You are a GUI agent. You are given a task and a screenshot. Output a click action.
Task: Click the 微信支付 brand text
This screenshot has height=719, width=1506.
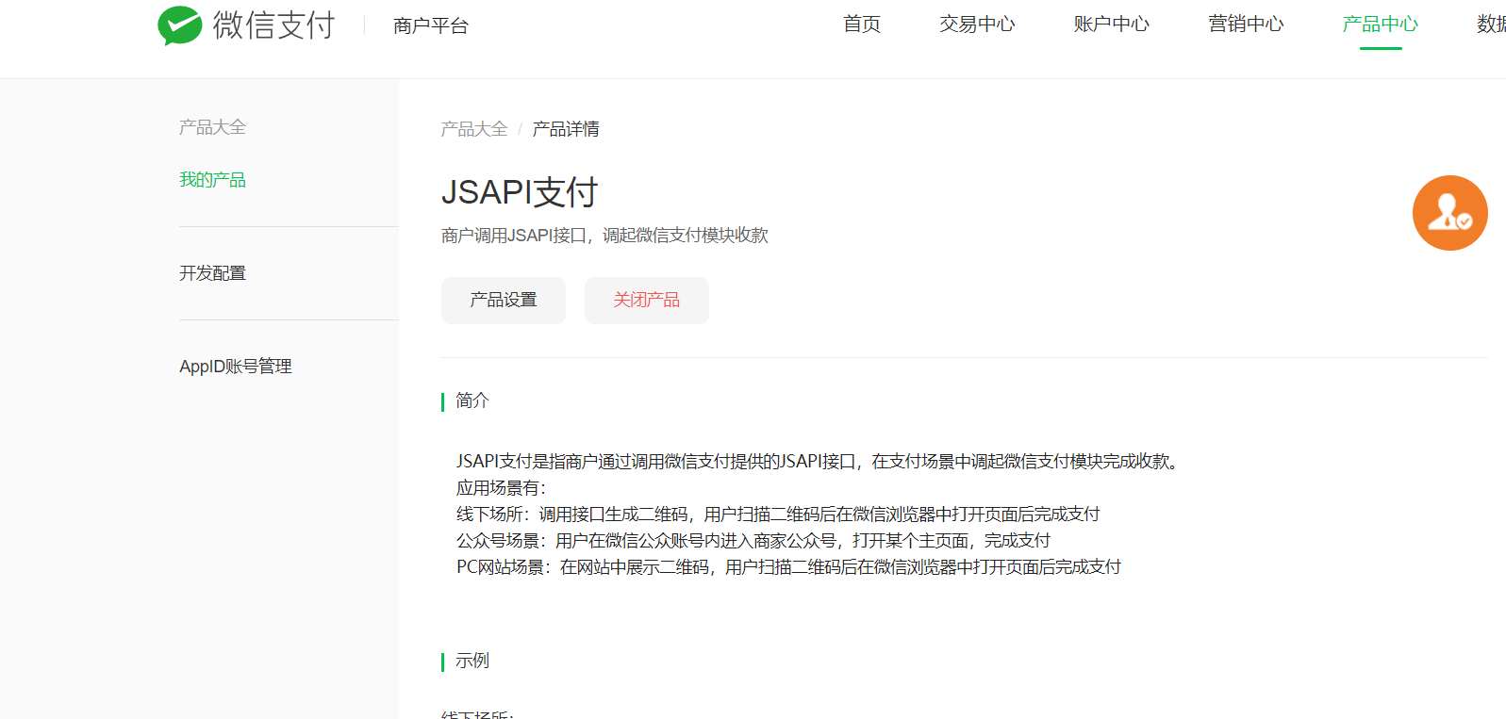click(x=274, y=25)
